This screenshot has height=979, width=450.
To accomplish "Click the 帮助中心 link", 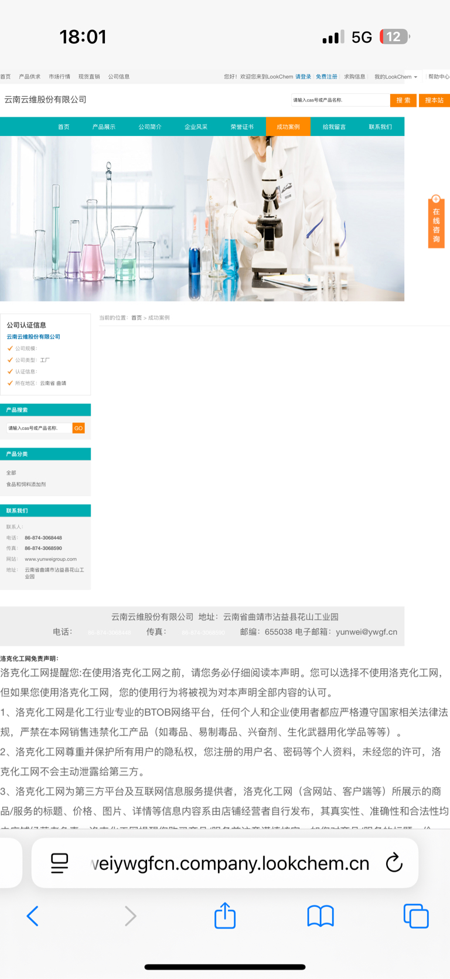I will (x=439, y=77).
